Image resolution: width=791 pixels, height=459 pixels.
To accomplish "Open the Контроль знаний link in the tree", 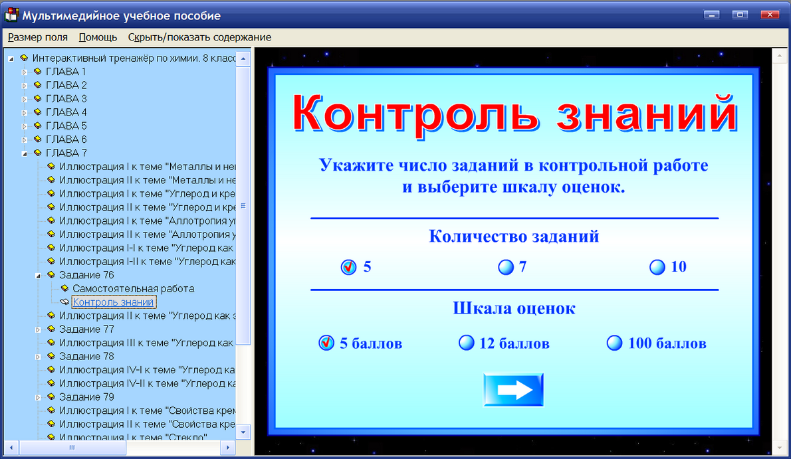I will (113, 302).
